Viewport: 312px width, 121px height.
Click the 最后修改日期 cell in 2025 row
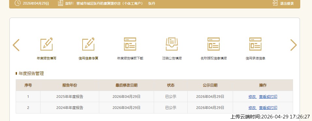[x=126, y=97]
